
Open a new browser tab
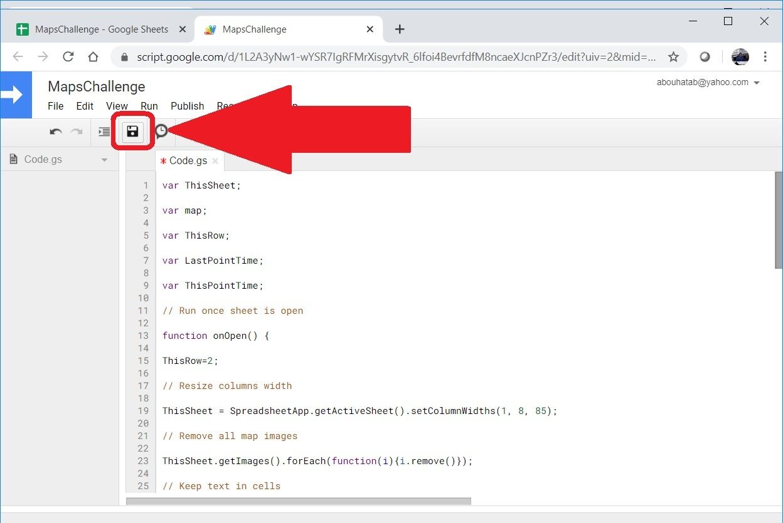pyautogui.click(x=400, y=29)
